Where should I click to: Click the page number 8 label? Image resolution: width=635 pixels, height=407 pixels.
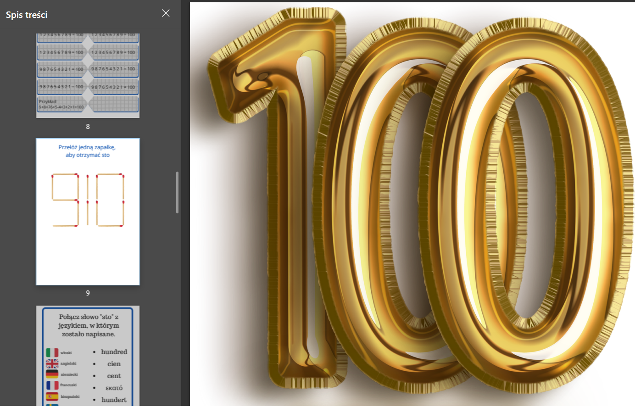click(88, 126)
